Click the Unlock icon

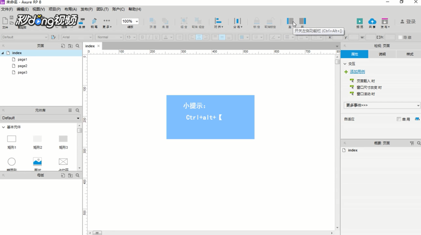(270, 21)
